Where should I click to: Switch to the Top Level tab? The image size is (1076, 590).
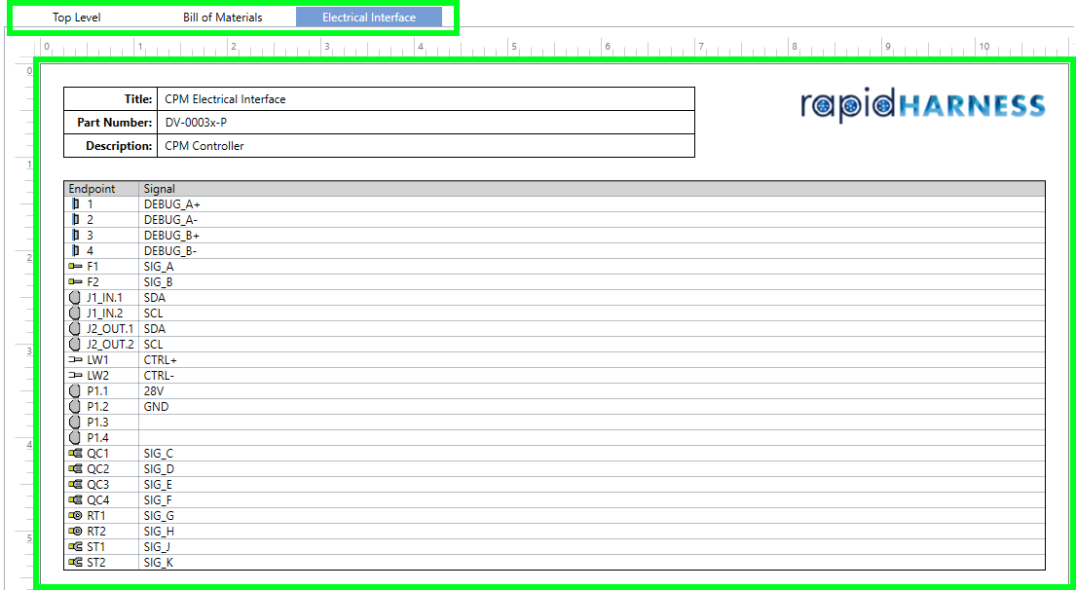(76, 18)
